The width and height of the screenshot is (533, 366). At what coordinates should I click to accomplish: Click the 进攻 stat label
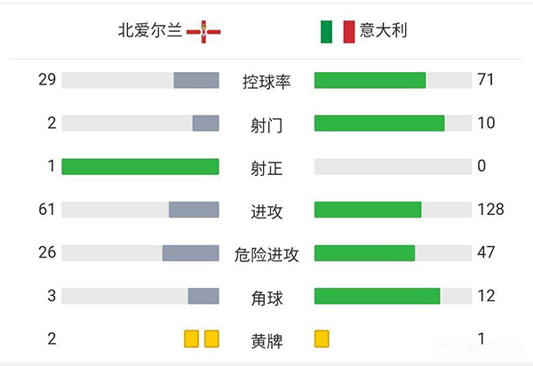[266, 211]
